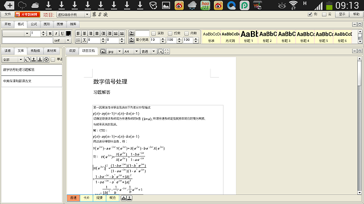Open the 普通 mode dropdown in document toolbar
Viewport: 364px width, 204px height.
pos(148,52)
